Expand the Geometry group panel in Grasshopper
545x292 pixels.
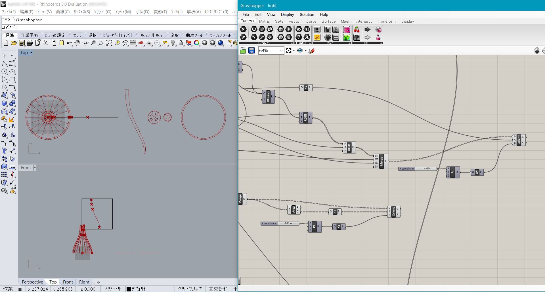click(x=292, y=43)
